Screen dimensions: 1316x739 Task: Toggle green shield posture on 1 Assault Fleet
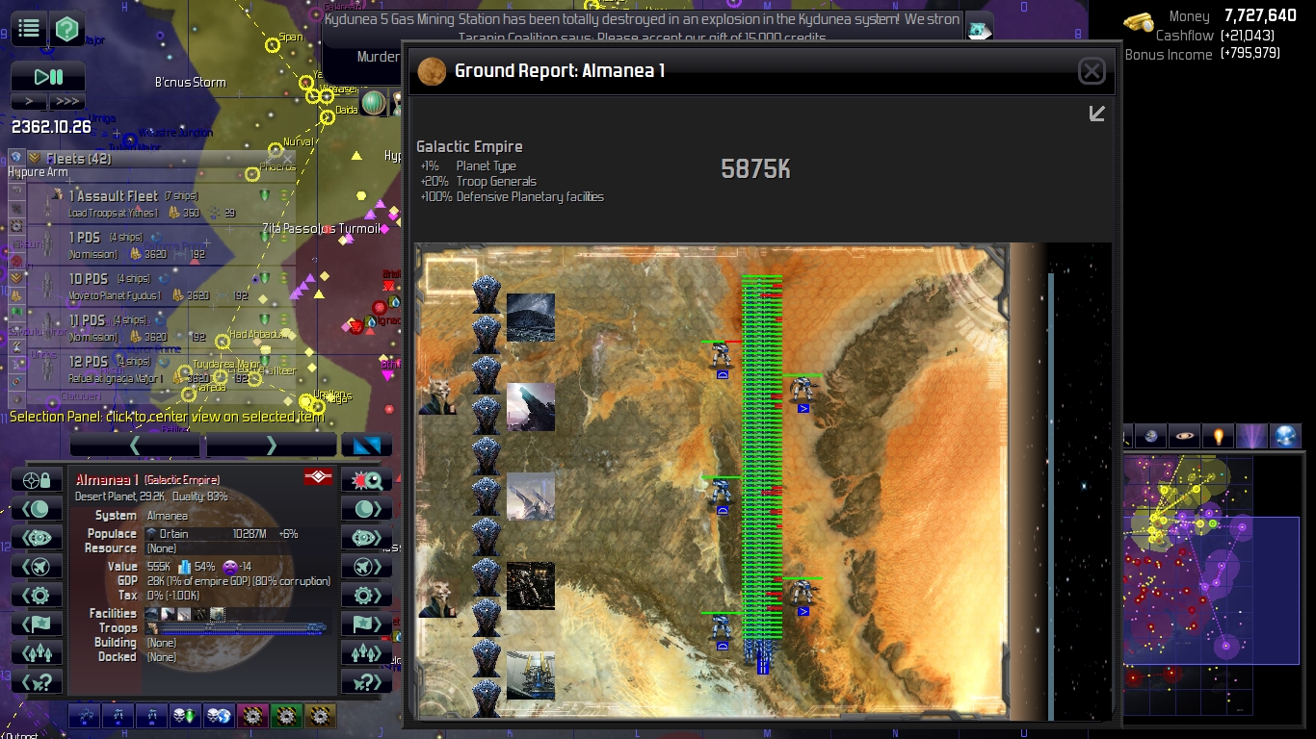pyautogui.click(x=265, y=195)
